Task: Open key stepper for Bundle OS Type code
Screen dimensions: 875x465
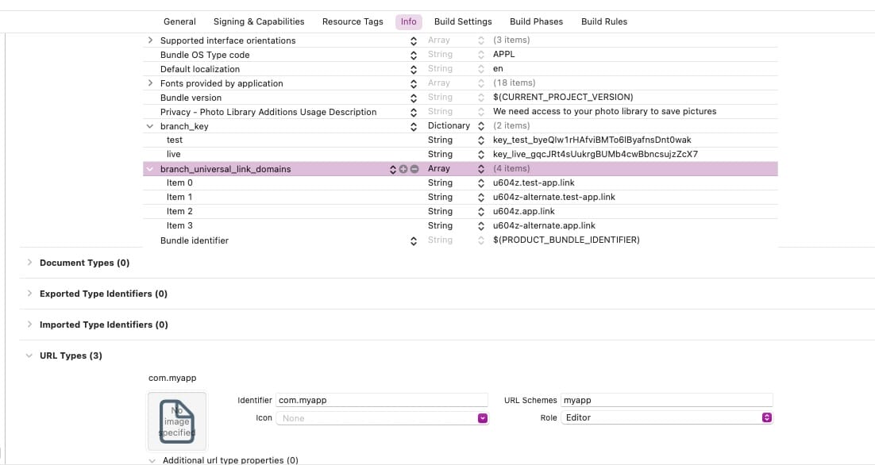Action: click(414, 56)
